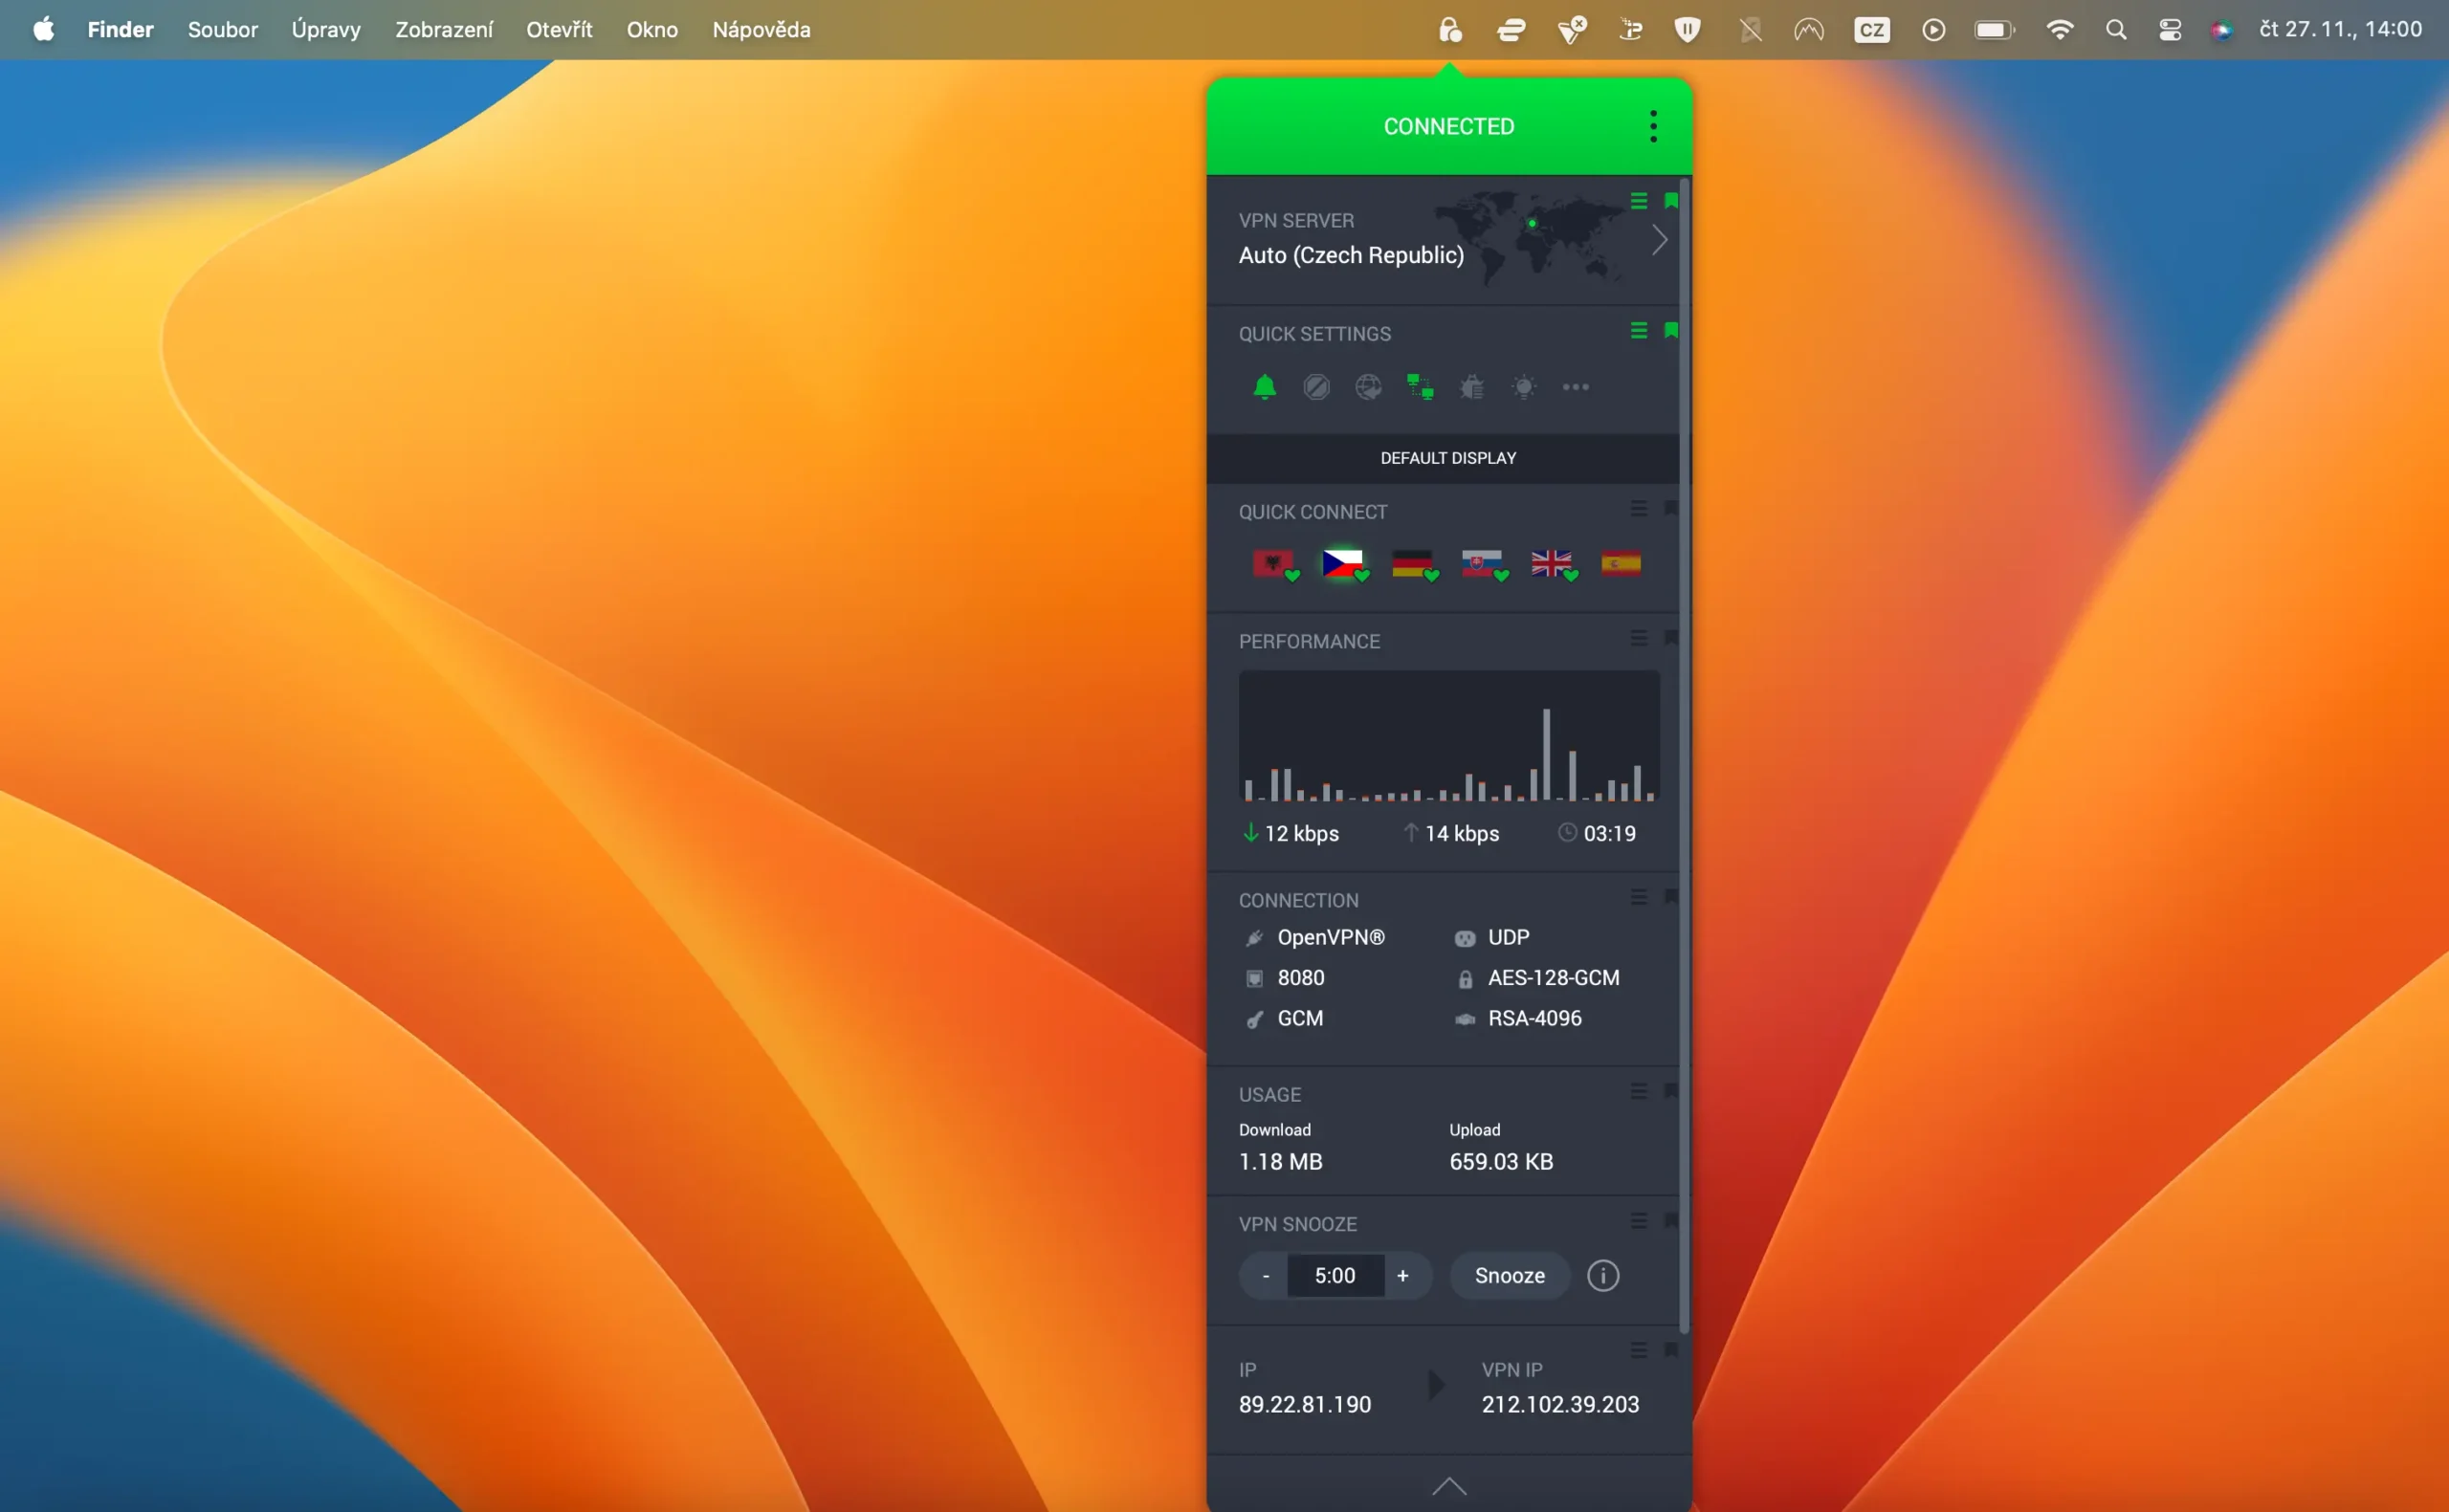This screenshot has height=1512, width=2449.
Task: Open Debug Logging quick setting
Action: [1474, 387]
